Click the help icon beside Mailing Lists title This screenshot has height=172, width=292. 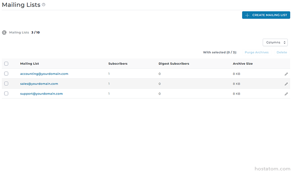[x=44, y=5]
